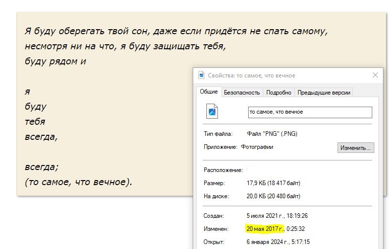Click the single word тебя in the poem

(x=35, y=122)
